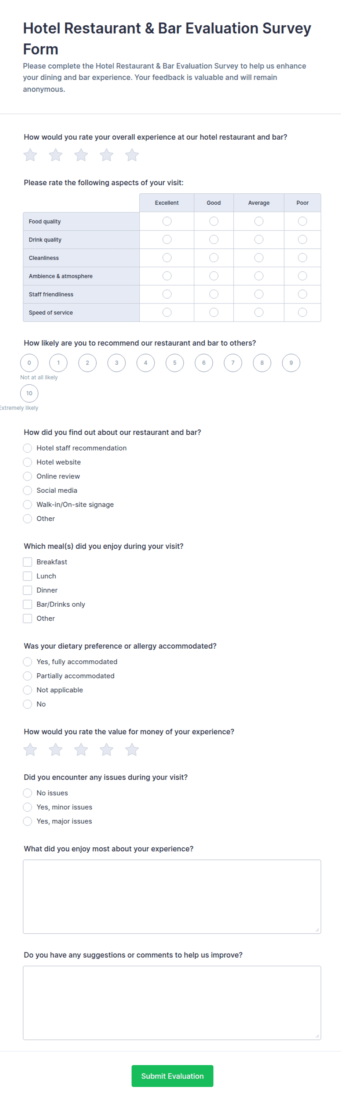Give value for money five stars
341x1105 pixels.
pyautogui.click(x=132, y=749)
